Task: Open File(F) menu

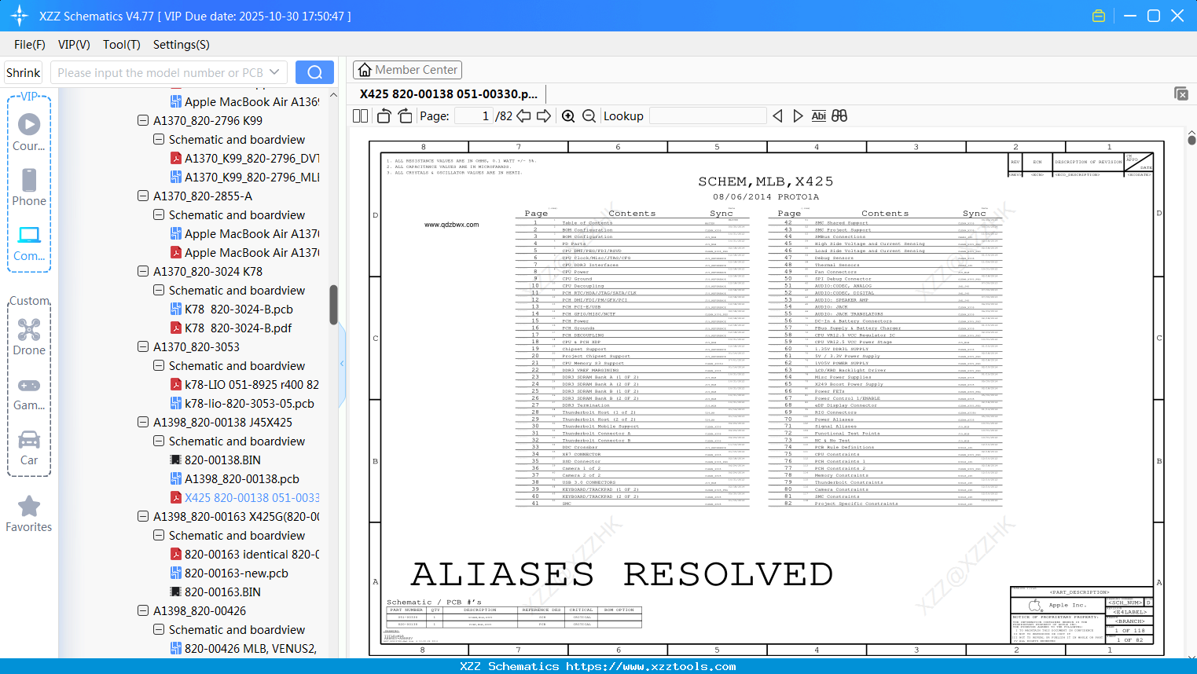Action: 30,45
